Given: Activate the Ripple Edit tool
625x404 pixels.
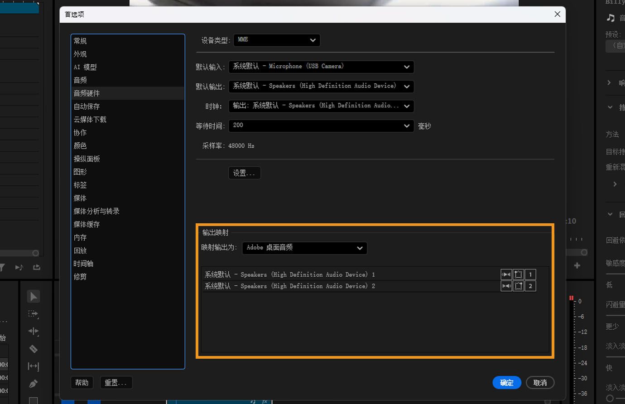Looking at the screenshot, I should 34,331.
